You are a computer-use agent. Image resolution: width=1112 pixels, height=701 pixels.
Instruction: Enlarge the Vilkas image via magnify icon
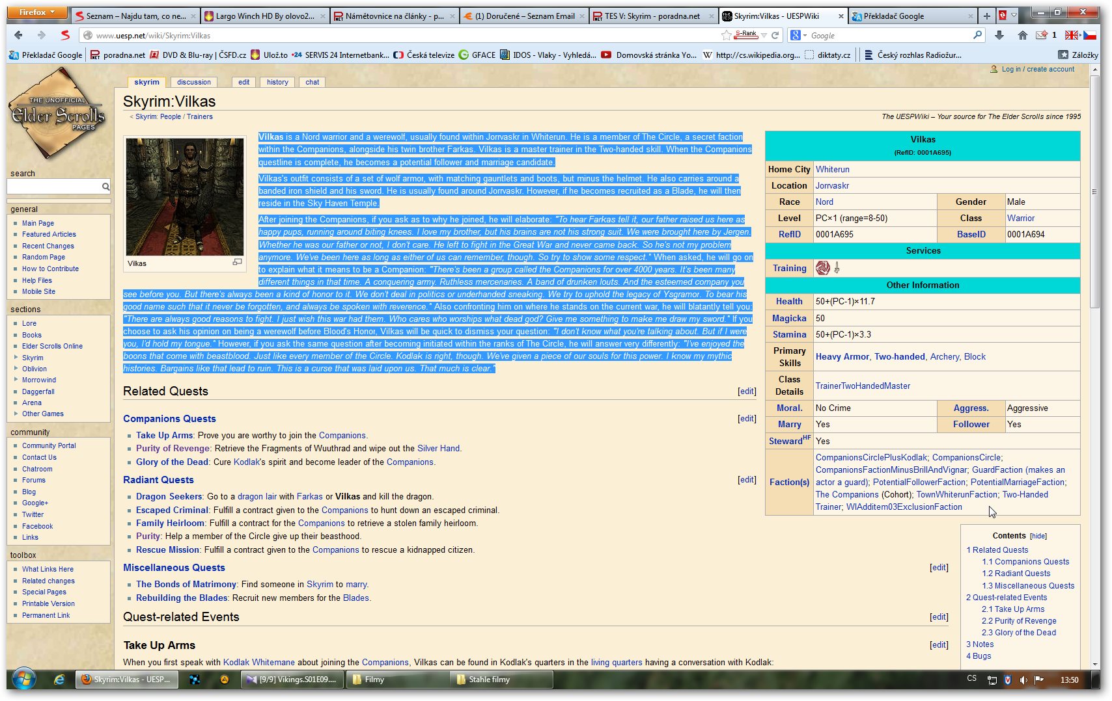[x=237, y=262]
